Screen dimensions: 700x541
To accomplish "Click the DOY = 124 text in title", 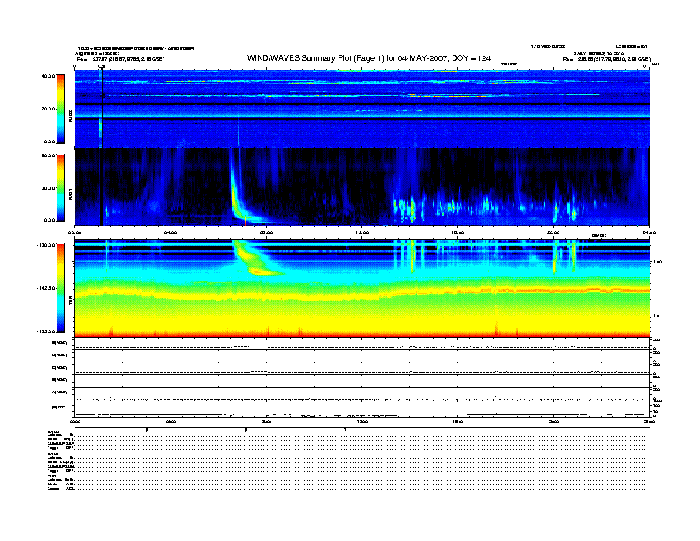I will (471, 58).
